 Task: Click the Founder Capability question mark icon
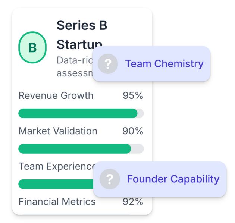[110, 179]
